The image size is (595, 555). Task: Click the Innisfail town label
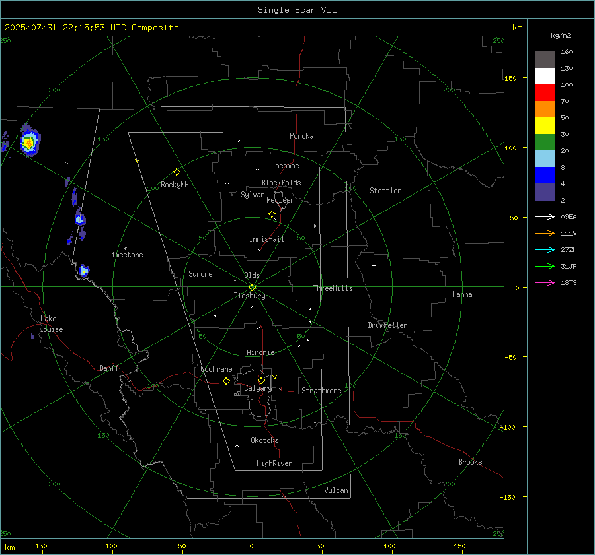pos(266,239)
